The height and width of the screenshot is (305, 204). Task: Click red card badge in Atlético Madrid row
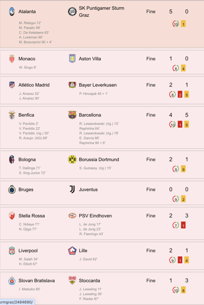(x=180, y=94)
